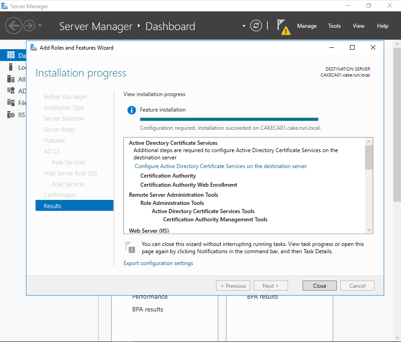Select the Web Server Role (IIS) step
The height and width of the screenshot is (342, 401).
click(x=70, y=174)
